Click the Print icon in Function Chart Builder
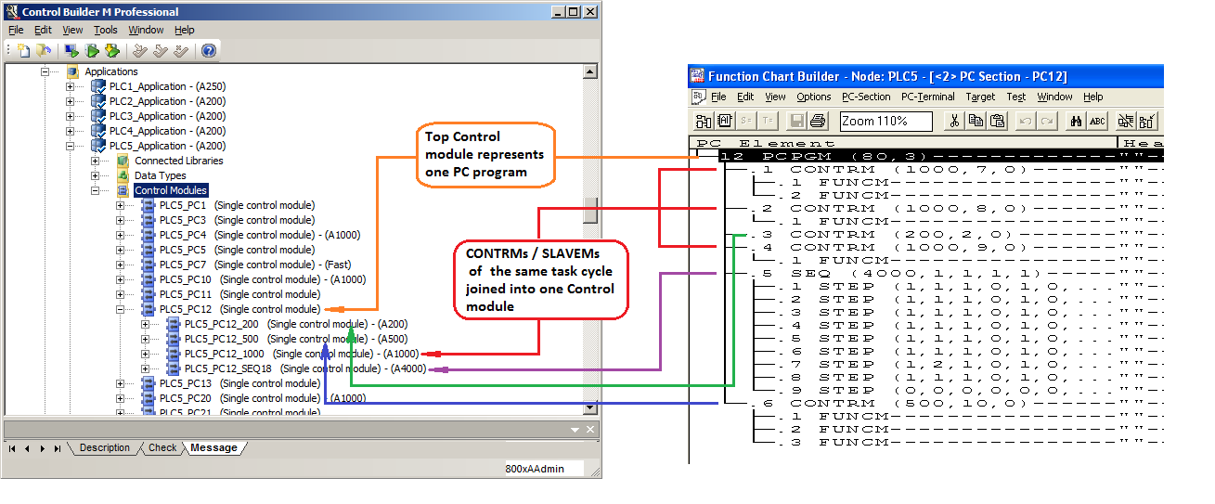Viewport: 1215px width, 504px height. (x=818, y=121)
